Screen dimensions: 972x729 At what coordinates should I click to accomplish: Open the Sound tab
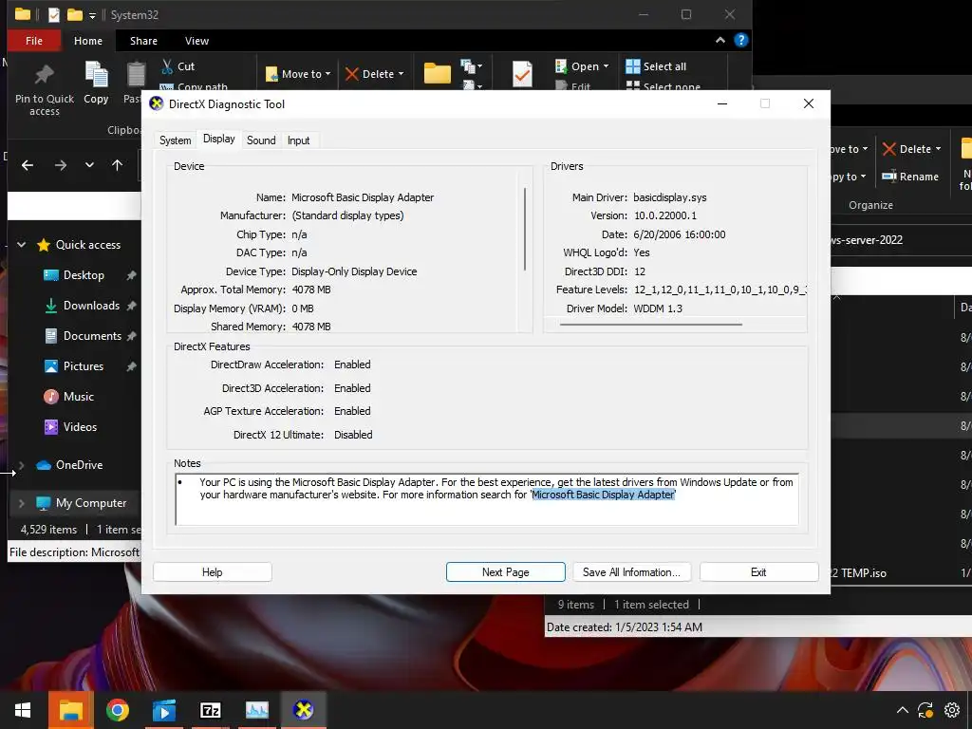(x=261, y=140)
